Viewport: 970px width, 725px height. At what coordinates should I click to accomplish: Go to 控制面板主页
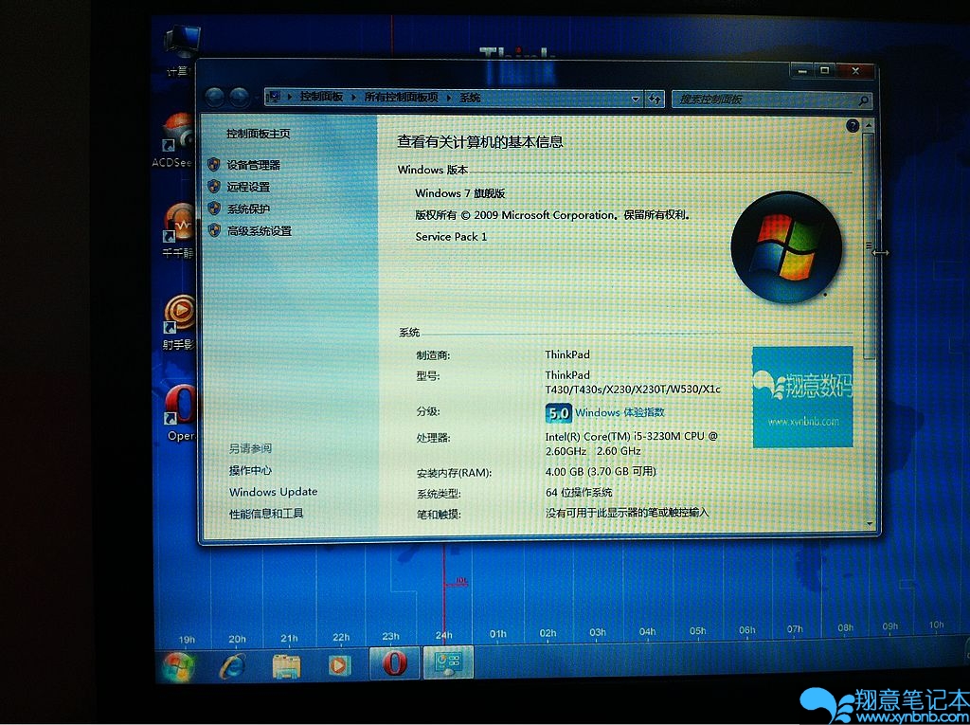258,134
